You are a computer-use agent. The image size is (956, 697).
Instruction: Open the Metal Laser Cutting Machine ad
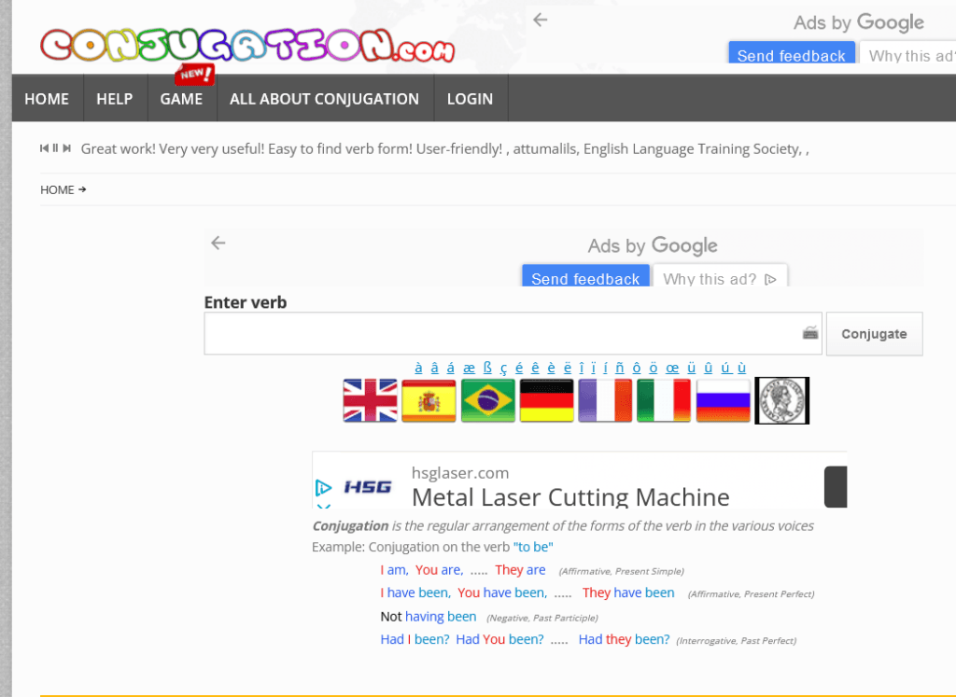coord(570,497)
